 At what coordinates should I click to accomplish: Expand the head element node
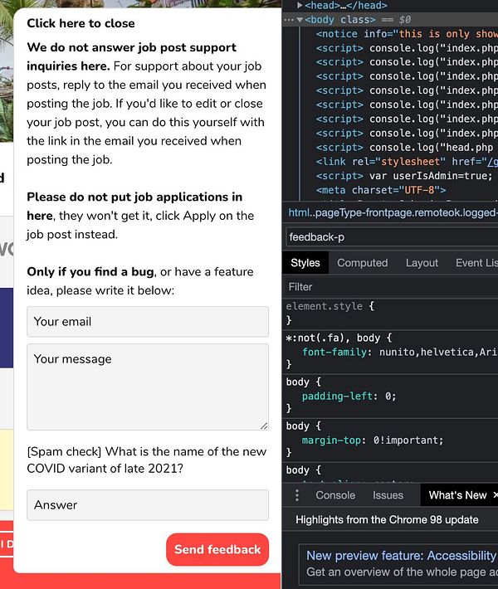coord(300,5)
